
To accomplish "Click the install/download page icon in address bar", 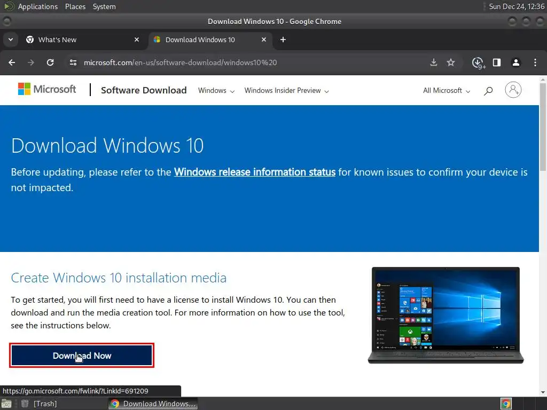I will click(434, 62).
